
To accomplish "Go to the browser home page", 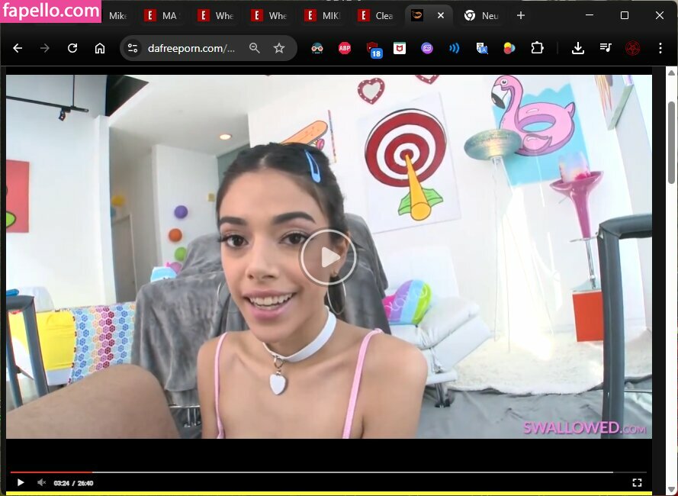I will (x=100, y=48).
